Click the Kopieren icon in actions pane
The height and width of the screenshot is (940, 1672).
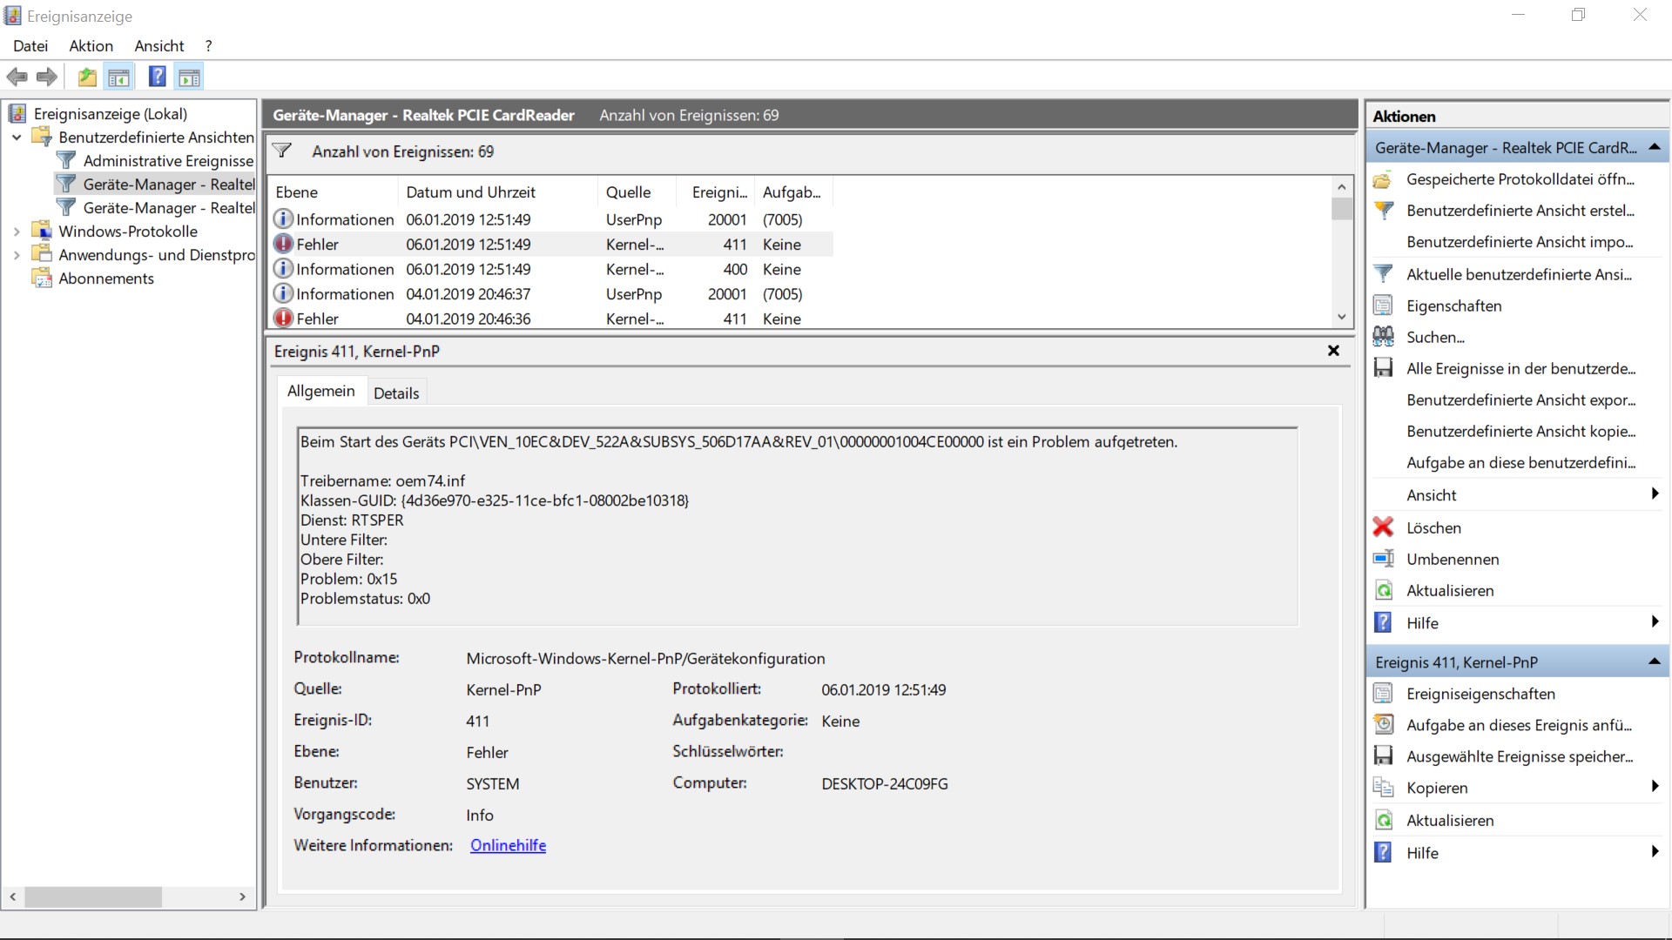(x=1383, y=788)
